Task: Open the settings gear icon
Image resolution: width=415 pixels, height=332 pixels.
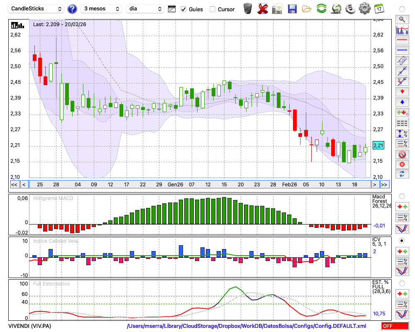Action: (x=364, y=9)
